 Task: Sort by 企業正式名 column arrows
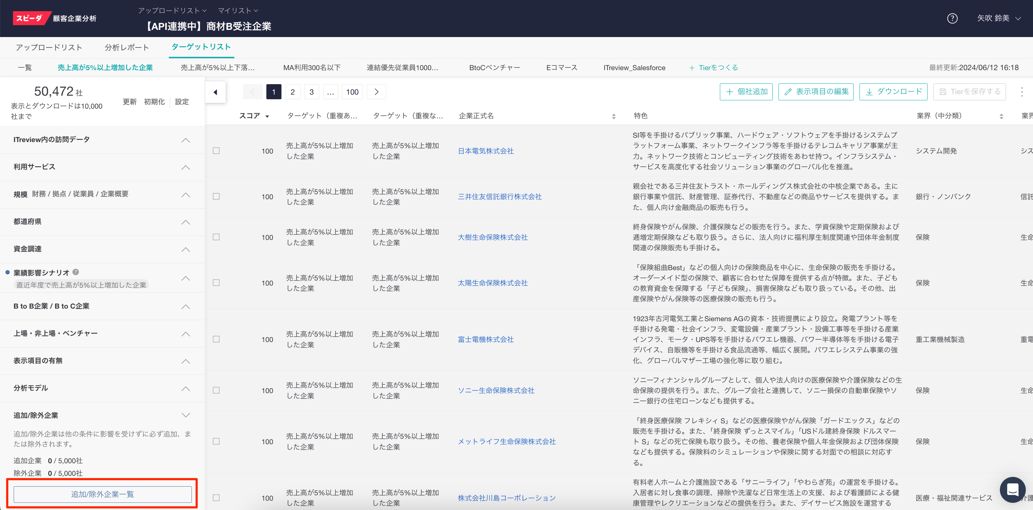614,116
